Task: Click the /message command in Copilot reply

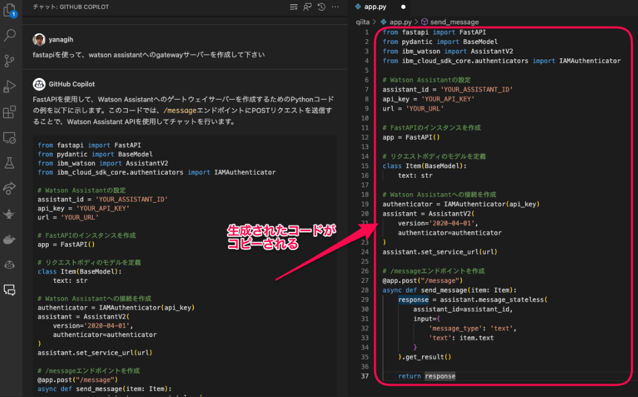Action: [x=180, y=111]
